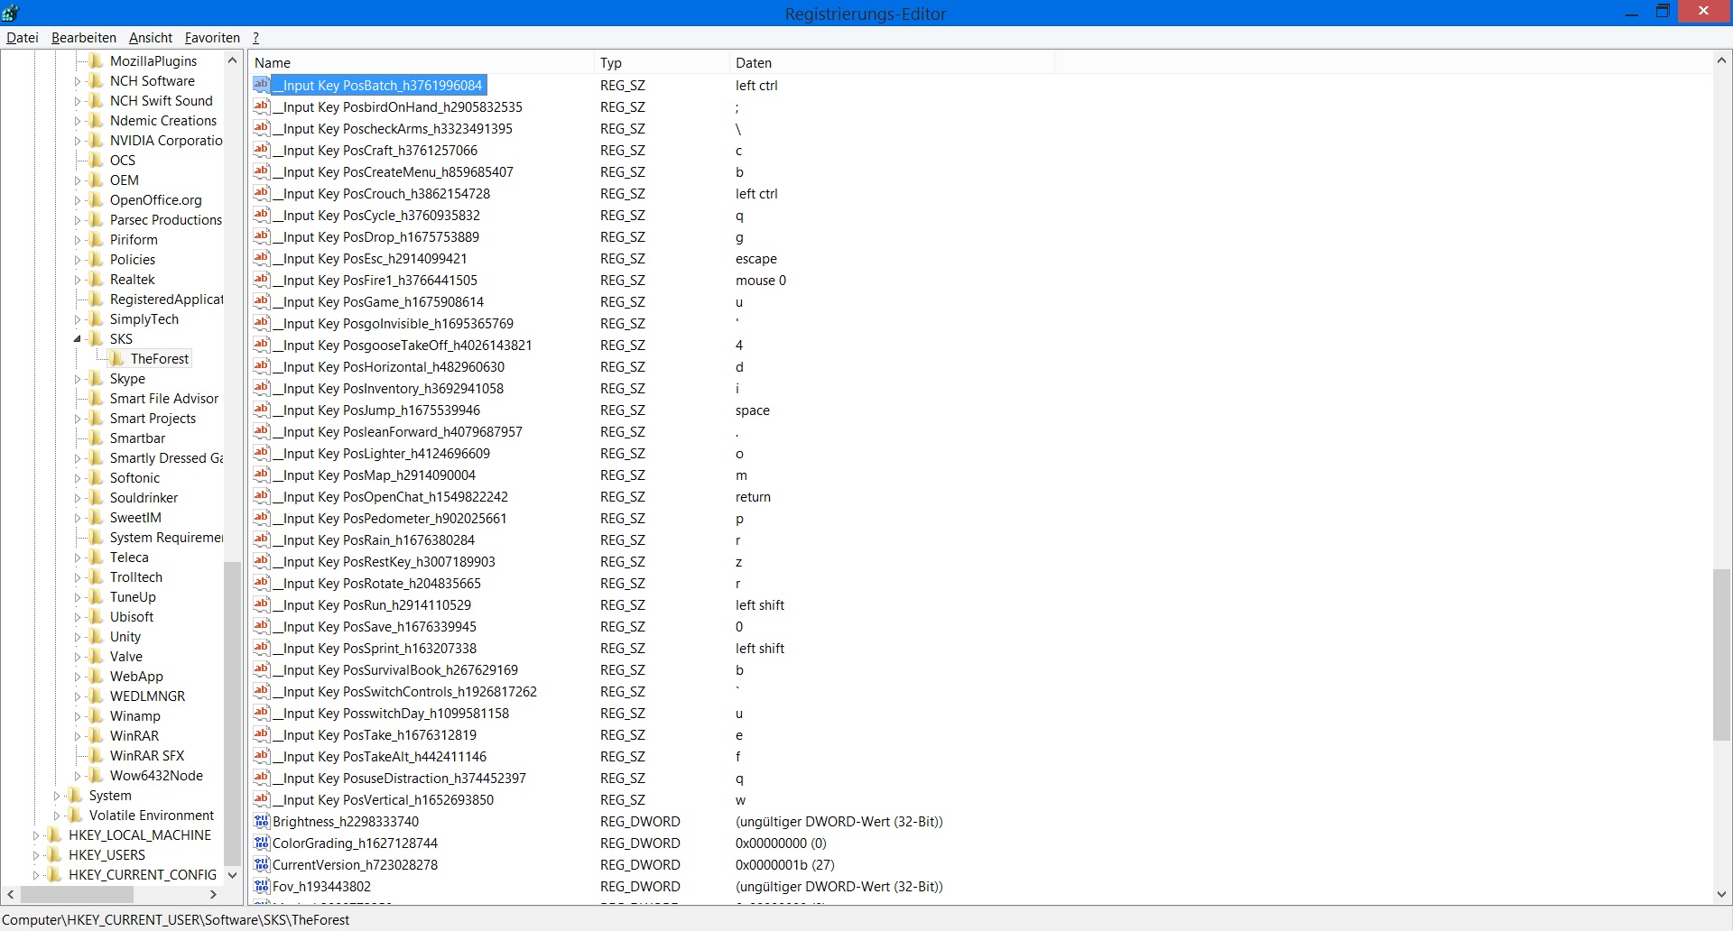
Task: Click the DWORD icon beside Fov_h193443802
Action: click(x=262, y=887)
